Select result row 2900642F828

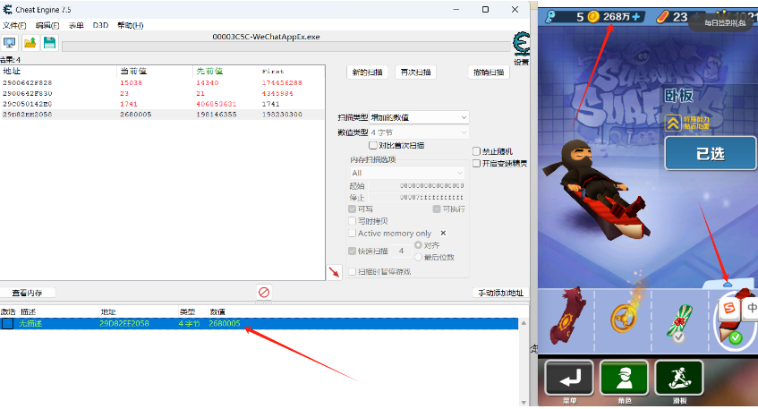pyautogui.click(x=163, y=82)
